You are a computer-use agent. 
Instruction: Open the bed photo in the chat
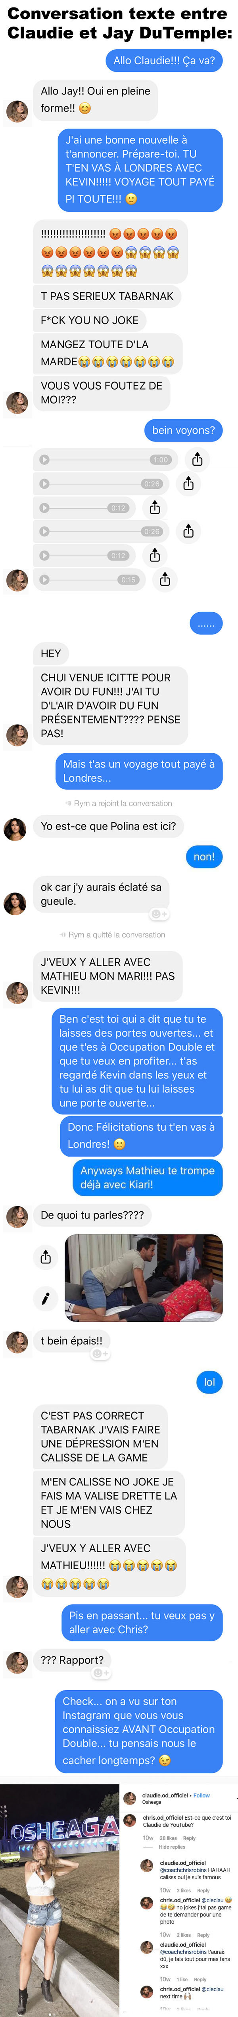144,1278
